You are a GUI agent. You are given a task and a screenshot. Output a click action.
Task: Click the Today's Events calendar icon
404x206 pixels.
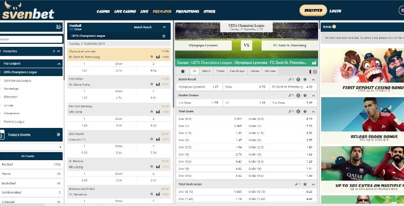click(x=2, y=134)
